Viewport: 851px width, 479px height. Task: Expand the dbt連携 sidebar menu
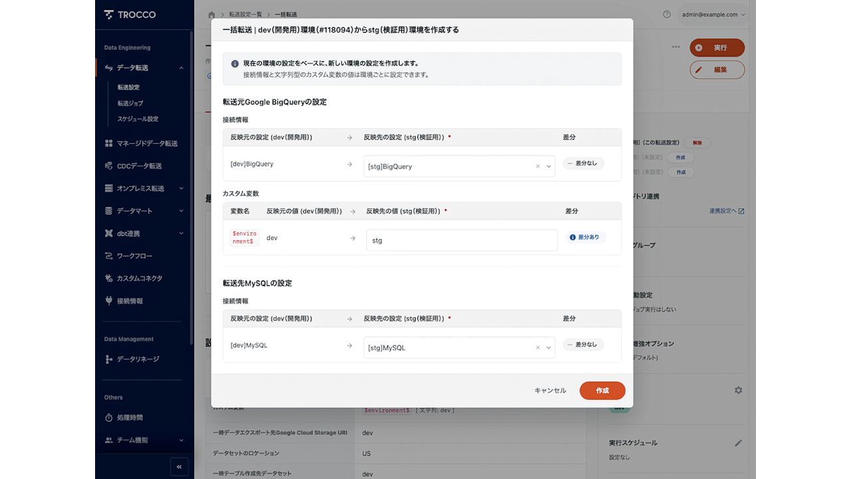pos(181,234)
